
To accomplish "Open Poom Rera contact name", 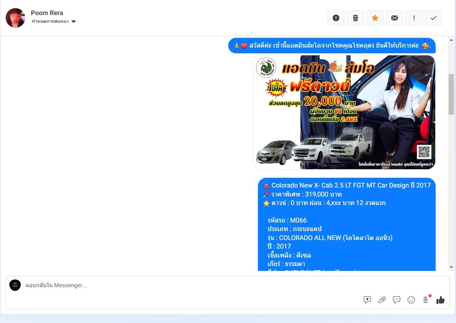I will (x=47, y=13).
